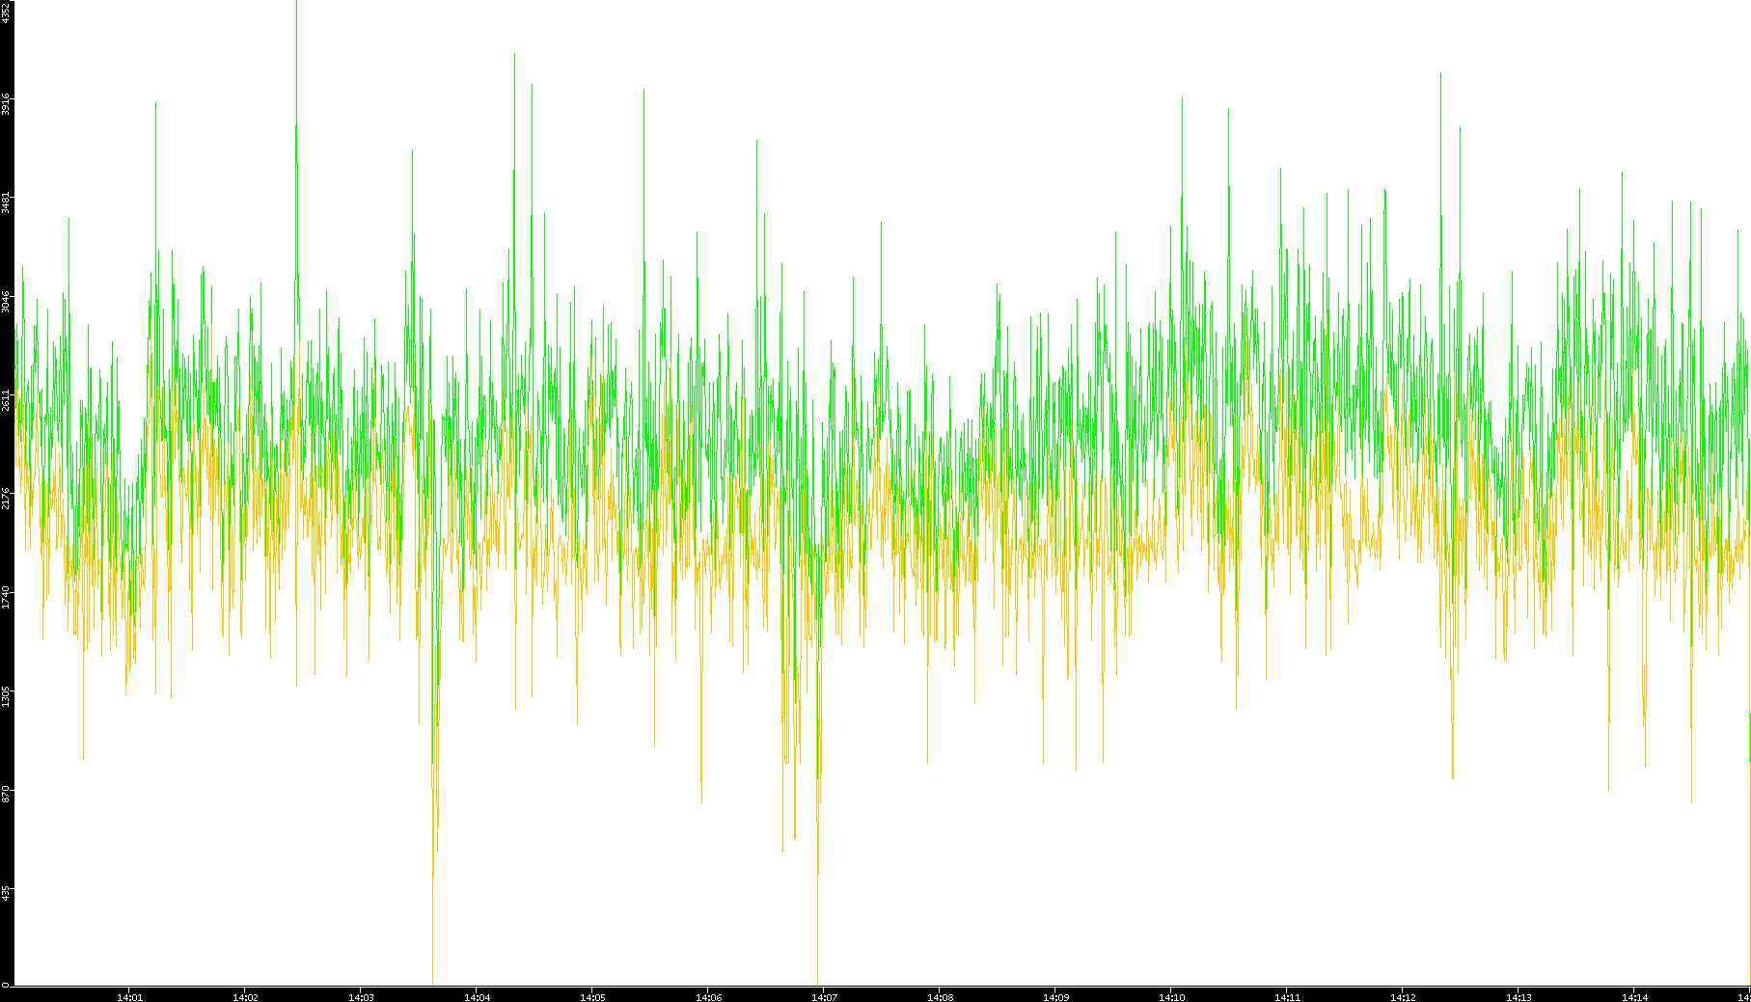Click the 14:02 time axis label
This screenshot has height=1002, width=1751.
[245, 997]
